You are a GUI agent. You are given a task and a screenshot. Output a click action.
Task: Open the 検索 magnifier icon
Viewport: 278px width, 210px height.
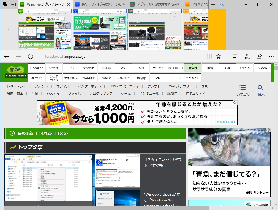click(x=261, y=91)
